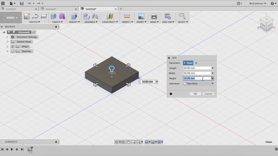Select the sketch Rectangle tool icon
The image size is (278, 156).
pyautogui.click(x=43, y=16)
